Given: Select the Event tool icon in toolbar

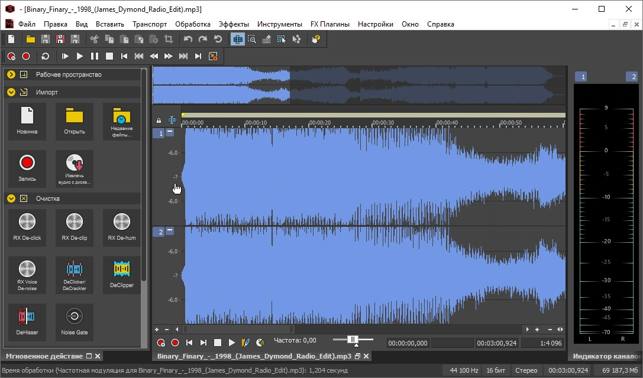Looking at the screenshot, I should (282, 40).
